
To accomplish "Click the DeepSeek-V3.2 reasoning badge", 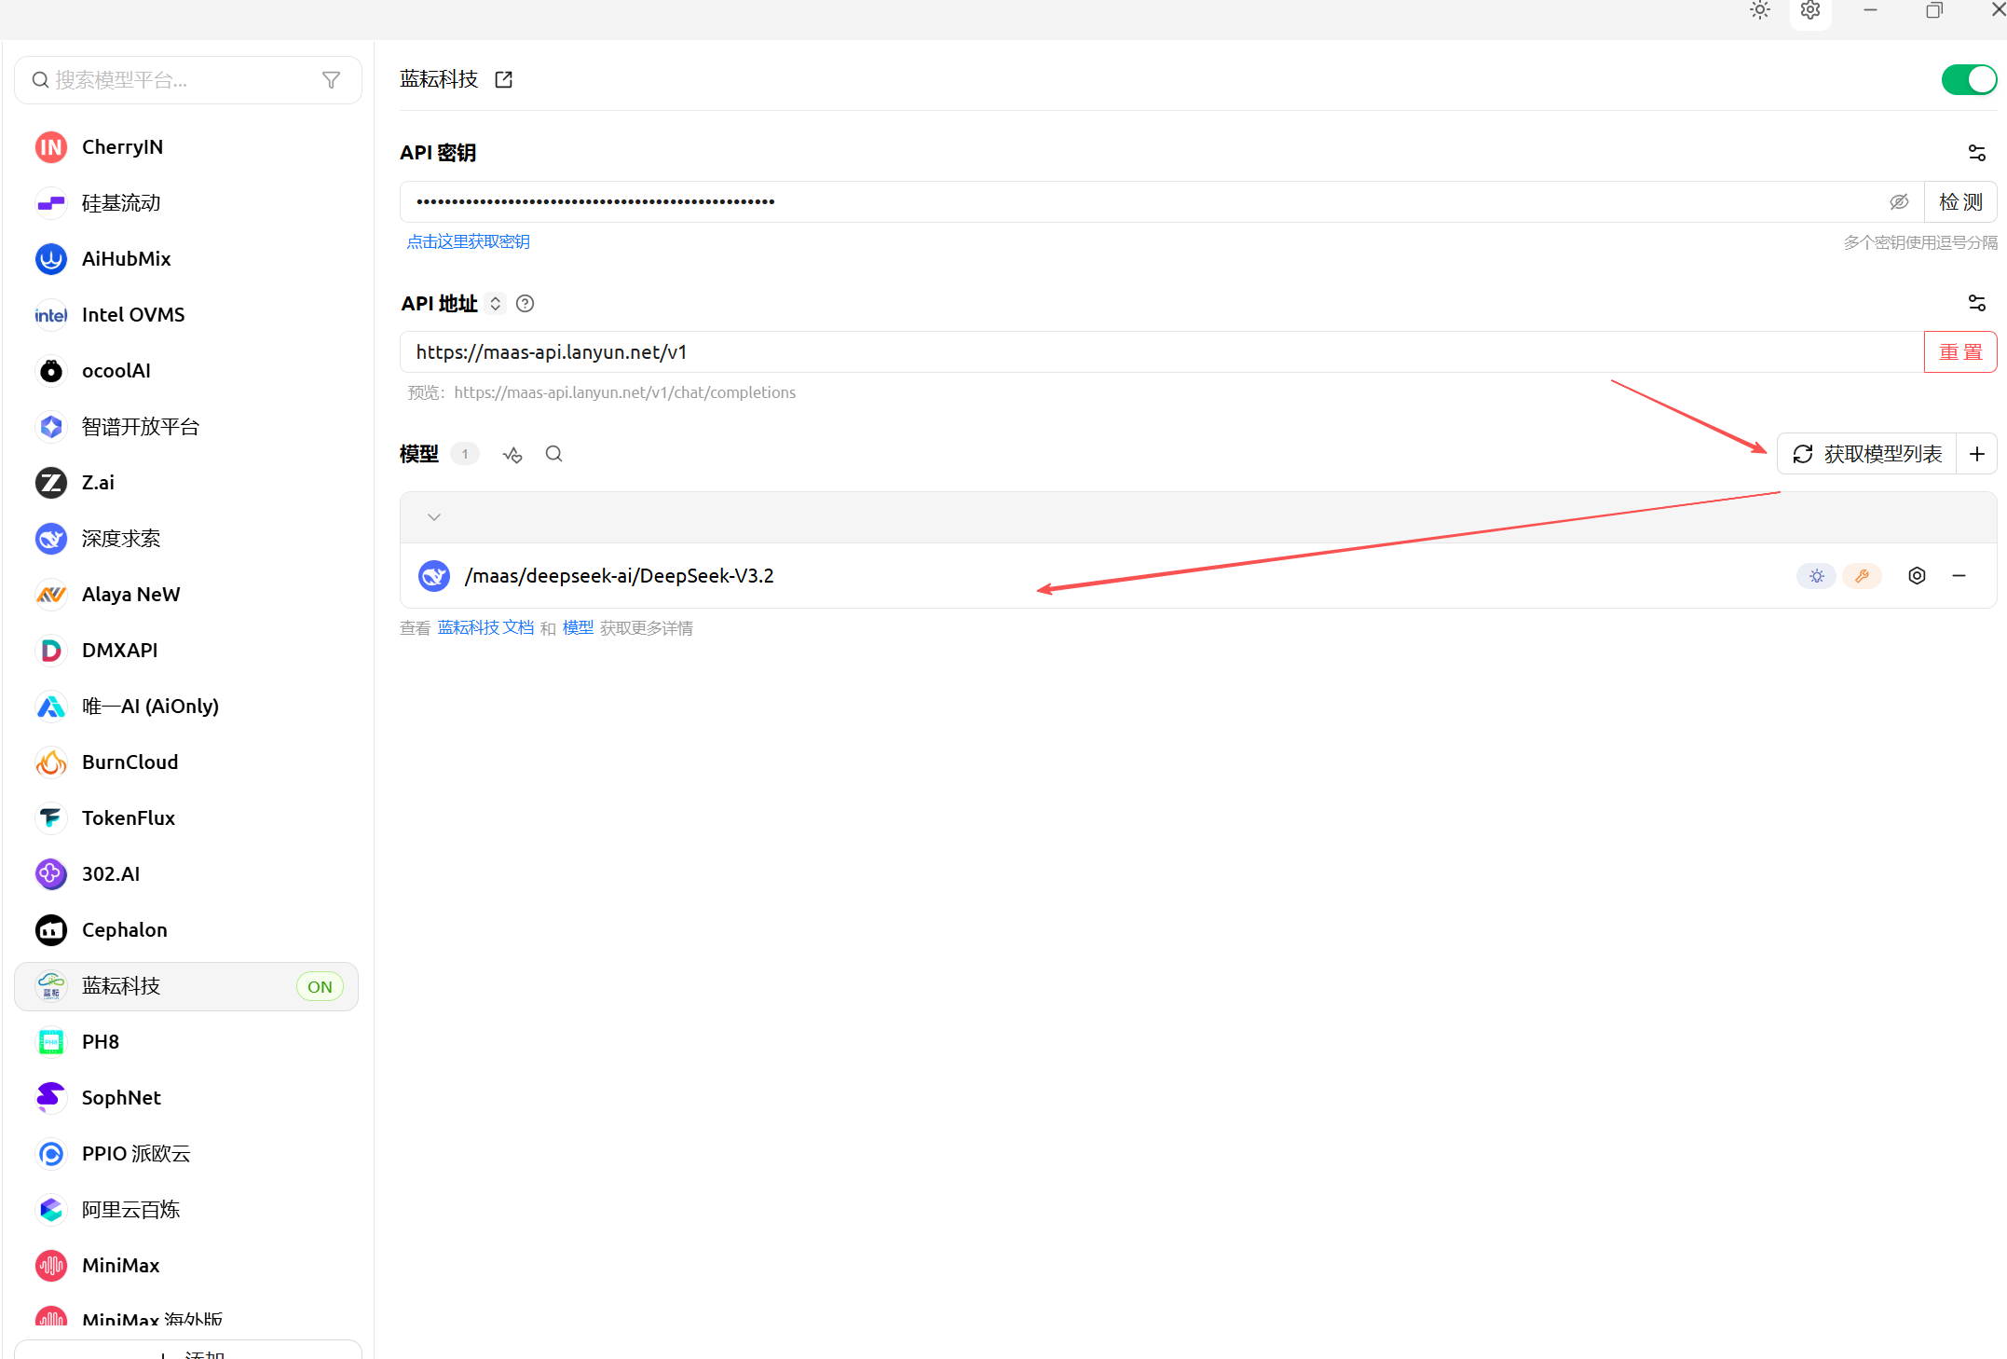I will pos(1817,576).
